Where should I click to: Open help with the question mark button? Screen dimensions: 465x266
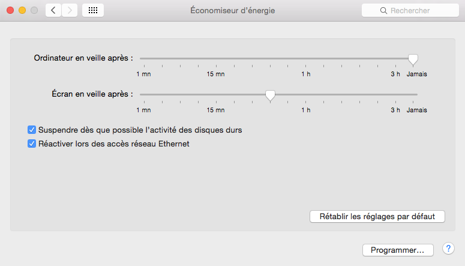tap(448, 249)
